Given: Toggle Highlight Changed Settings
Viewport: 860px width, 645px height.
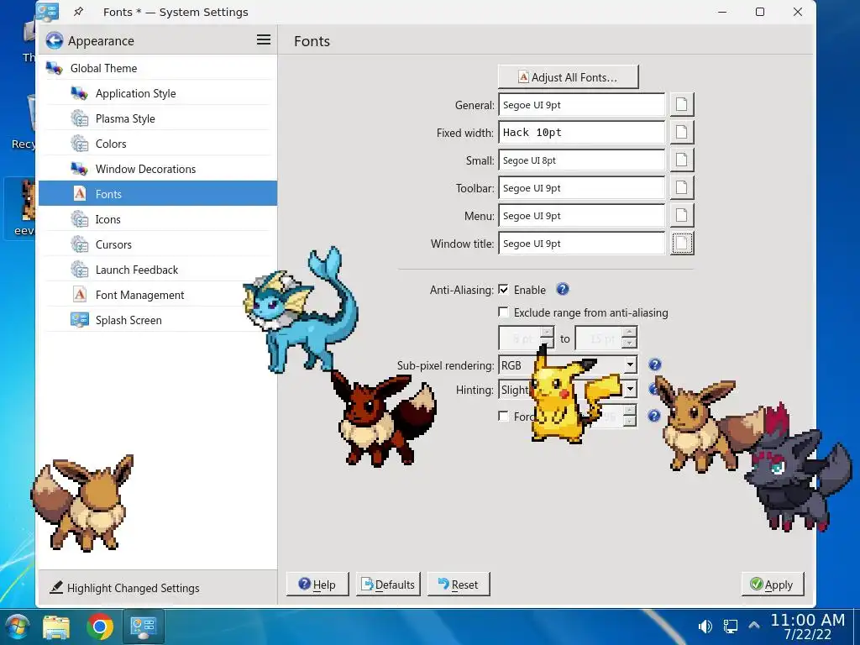Looking at the screenshot, I should [124, 588].
